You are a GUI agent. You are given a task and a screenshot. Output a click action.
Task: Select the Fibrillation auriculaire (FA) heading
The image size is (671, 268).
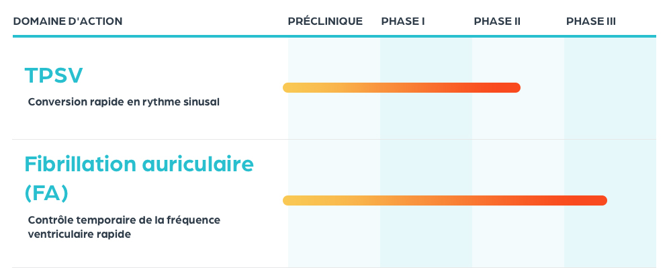(x=139, y=178)
